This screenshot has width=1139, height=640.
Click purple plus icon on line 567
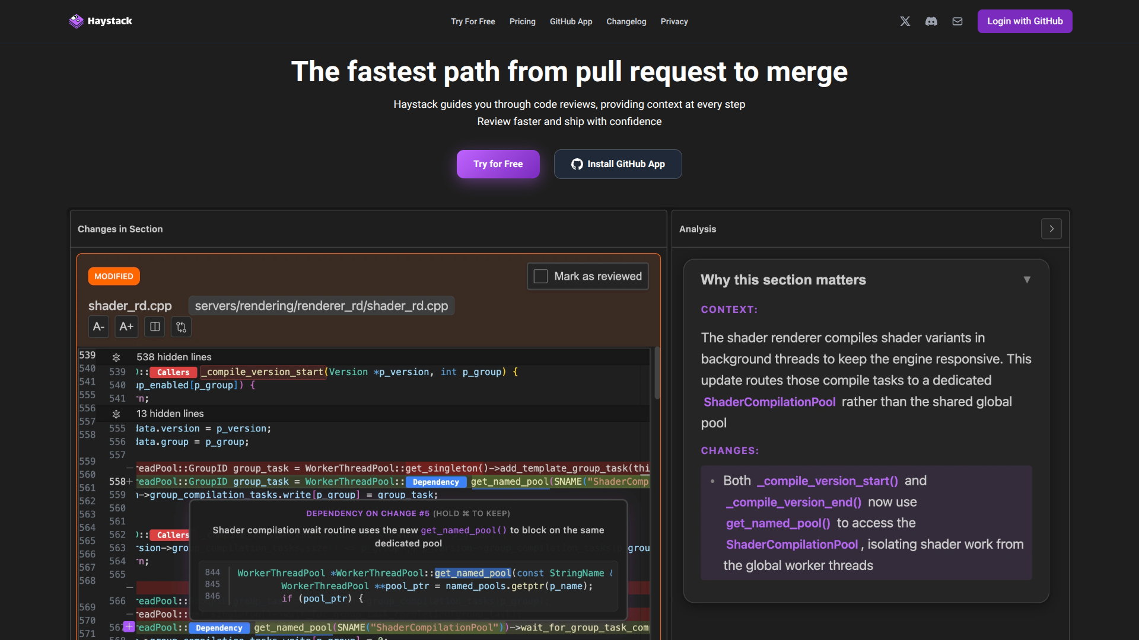tap(129, 626)
